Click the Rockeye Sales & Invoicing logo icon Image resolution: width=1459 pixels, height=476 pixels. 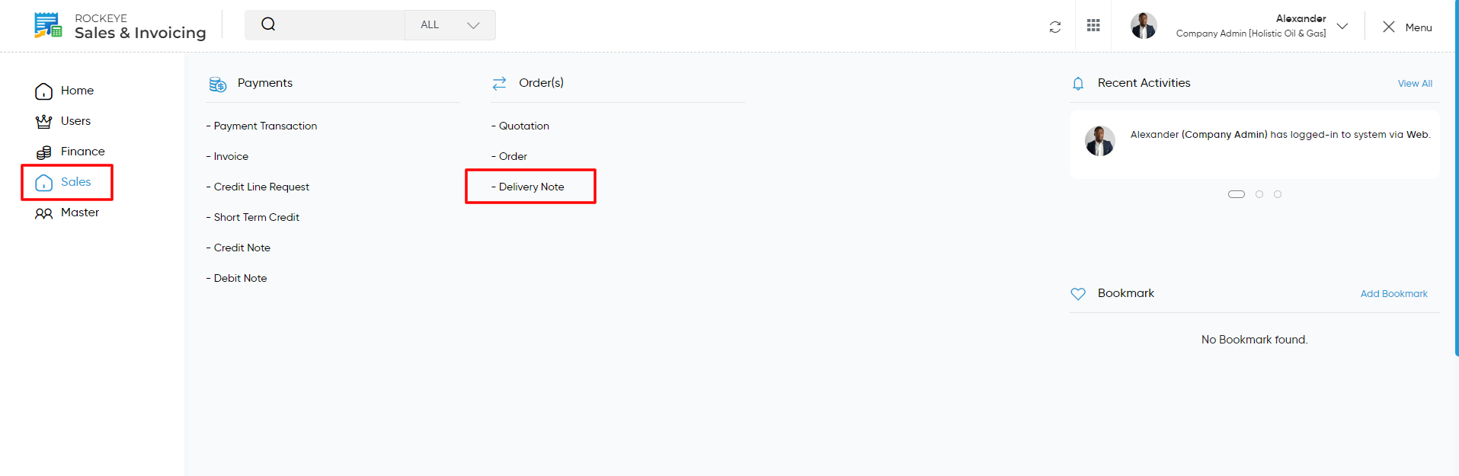point(48,25)
